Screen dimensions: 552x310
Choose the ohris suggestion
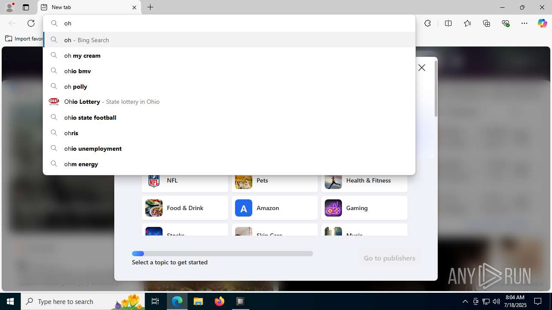[x=229, y=133]
